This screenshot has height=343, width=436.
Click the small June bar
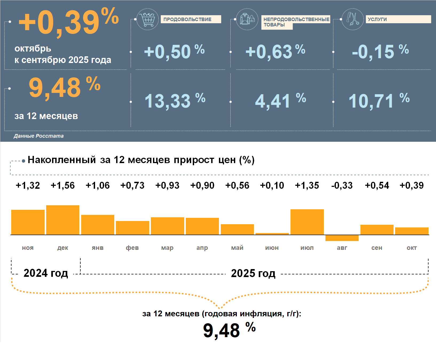coord(272,234)
